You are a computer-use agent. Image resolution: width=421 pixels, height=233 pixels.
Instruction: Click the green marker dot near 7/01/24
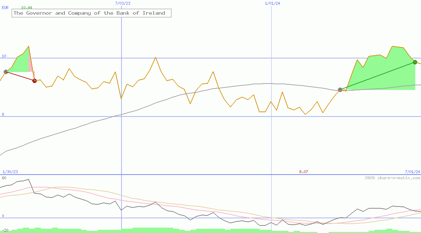[415, 62]
